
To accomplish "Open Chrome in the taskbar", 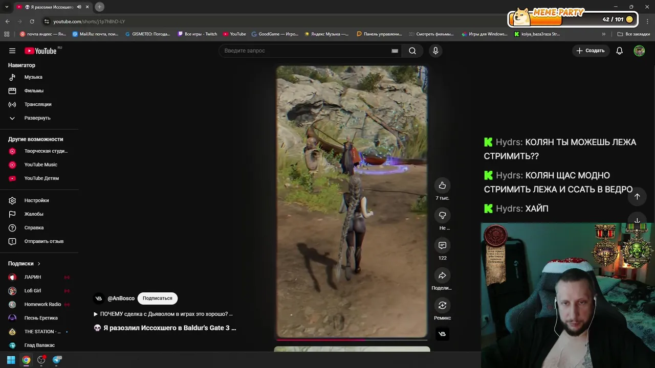I will pos(26,360).
